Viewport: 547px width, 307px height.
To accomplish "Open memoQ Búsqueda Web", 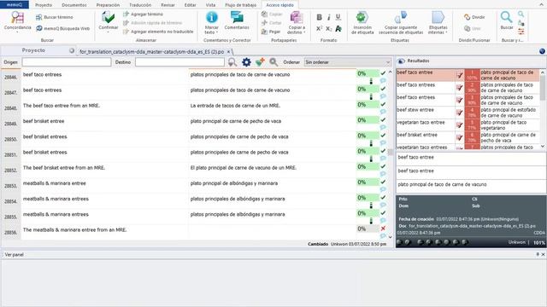I will click(x=62, y=28).
